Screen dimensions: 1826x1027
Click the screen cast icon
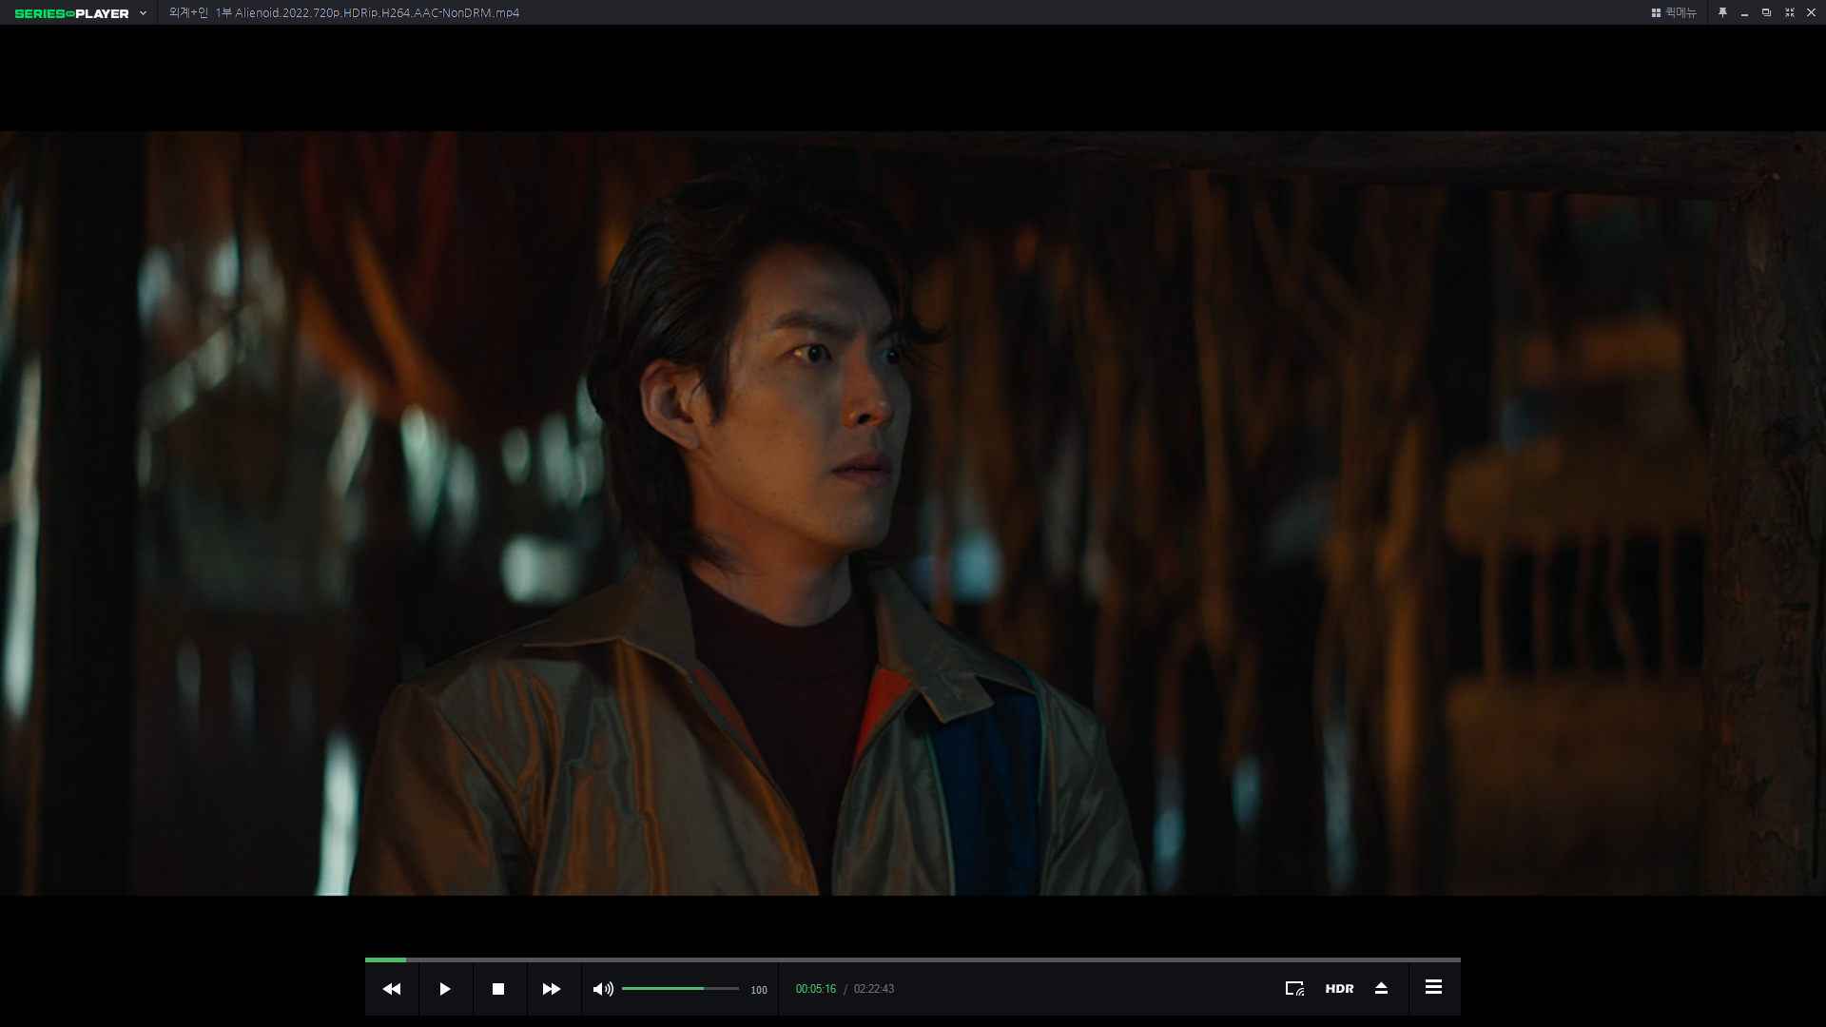(1294, 989)
